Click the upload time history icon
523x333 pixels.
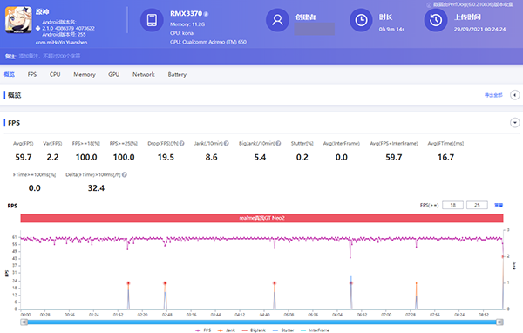pyautogui.click(x=436, y=20)
